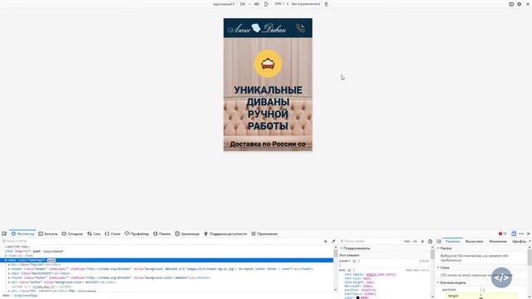
Task: Open the Отладчик tab
Action: [x=72, y=234]
